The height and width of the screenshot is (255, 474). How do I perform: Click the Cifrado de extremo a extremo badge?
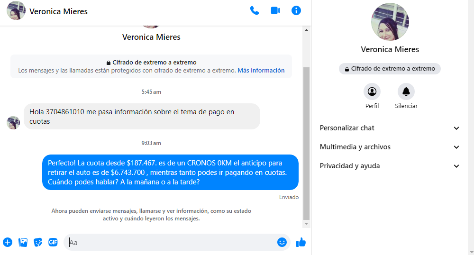tap(390, 69)
